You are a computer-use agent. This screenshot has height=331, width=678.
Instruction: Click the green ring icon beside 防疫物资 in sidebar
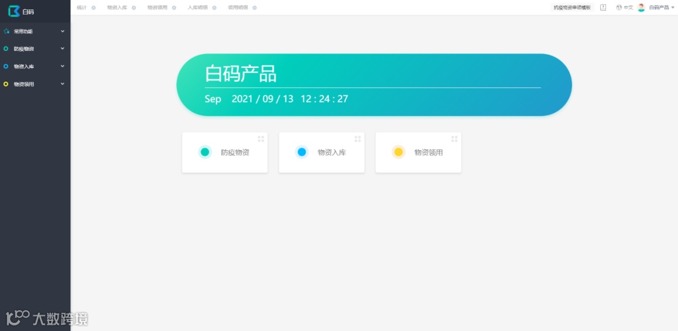[x=6, y=49]
